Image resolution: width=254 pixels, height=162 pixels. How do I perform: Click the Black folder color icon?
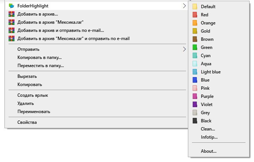(195, 121)
